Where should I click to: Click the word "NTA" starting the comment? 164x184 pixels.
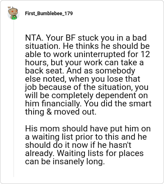pos(33,38)
